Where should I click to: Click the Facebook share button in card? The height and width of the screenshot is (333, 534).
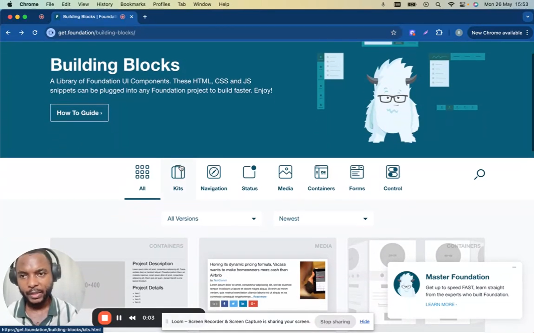224,304
